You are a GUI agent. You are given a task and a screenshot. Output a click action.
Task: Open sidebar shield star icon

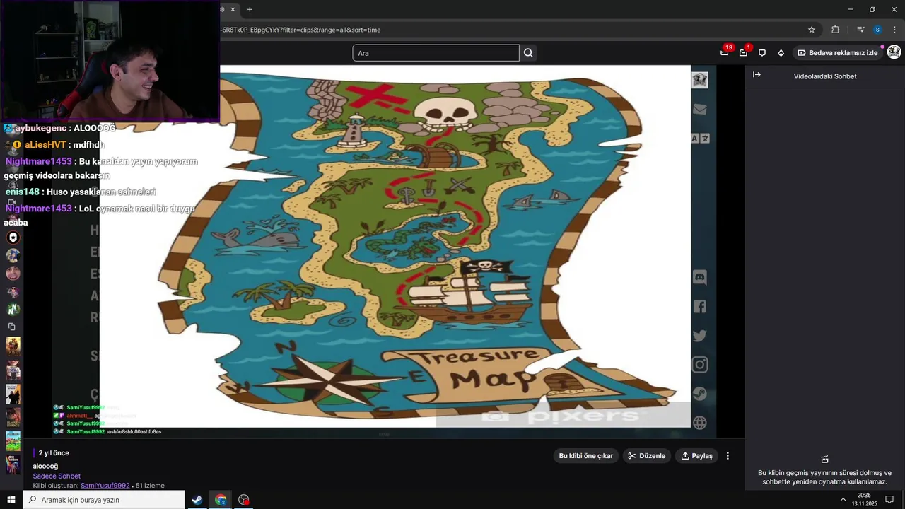(13, 238)
